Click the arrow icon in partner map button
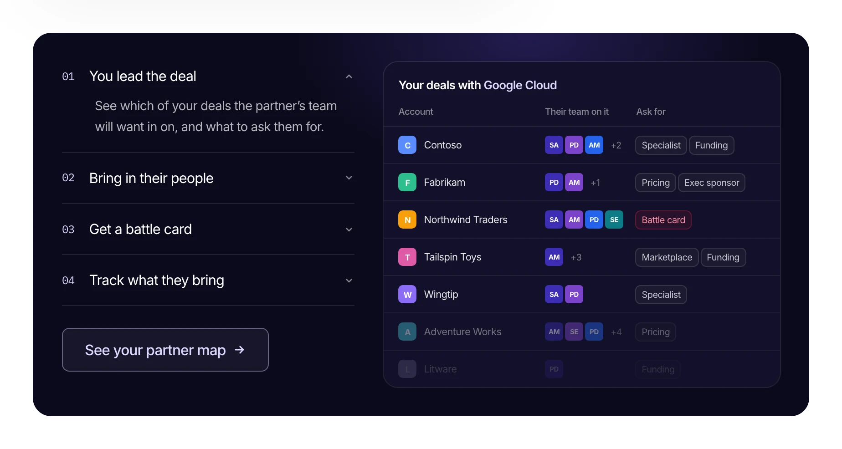This screenshot has width=842, height=449. [240, 350]
